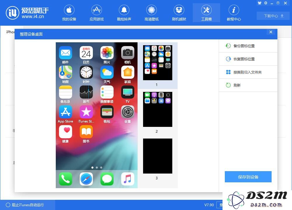Select the 地图 Maps icon

pyautogui.click(x=65, y=72)
